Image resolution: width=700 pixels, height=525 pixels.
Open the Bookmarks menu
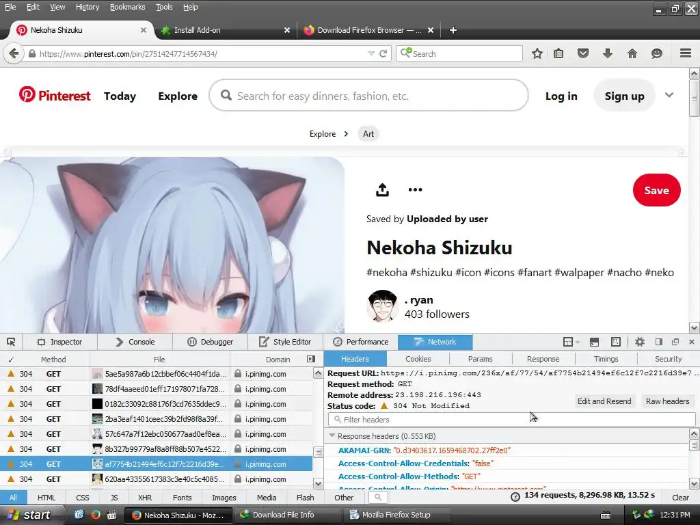point(127,7)
